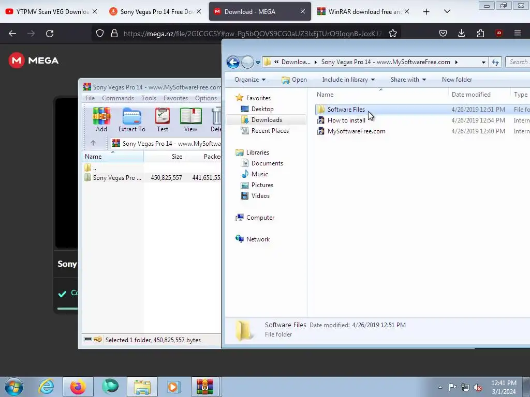The width and height of the screenshot is (530, 397).
Task: Open the Explorer address bar history dropdown
Action: (x=483, y=63)
